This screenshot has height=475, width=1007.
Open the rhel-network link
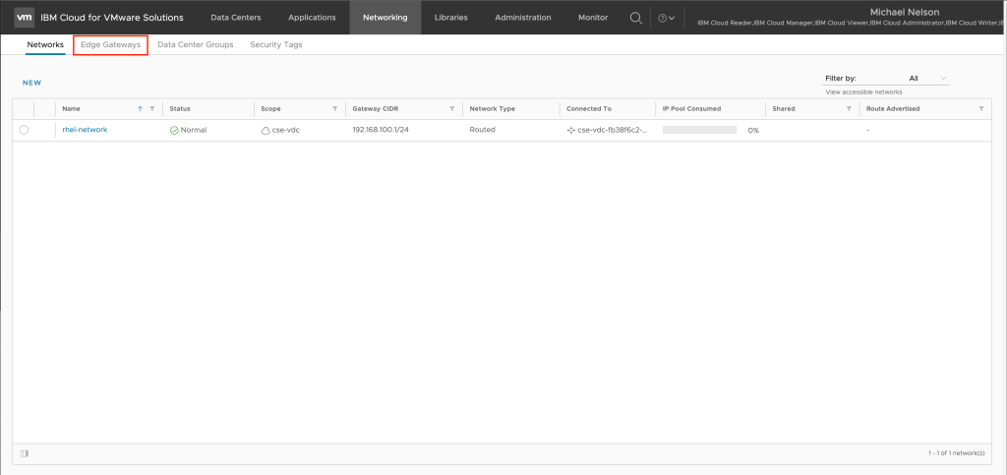pos(85,130)
